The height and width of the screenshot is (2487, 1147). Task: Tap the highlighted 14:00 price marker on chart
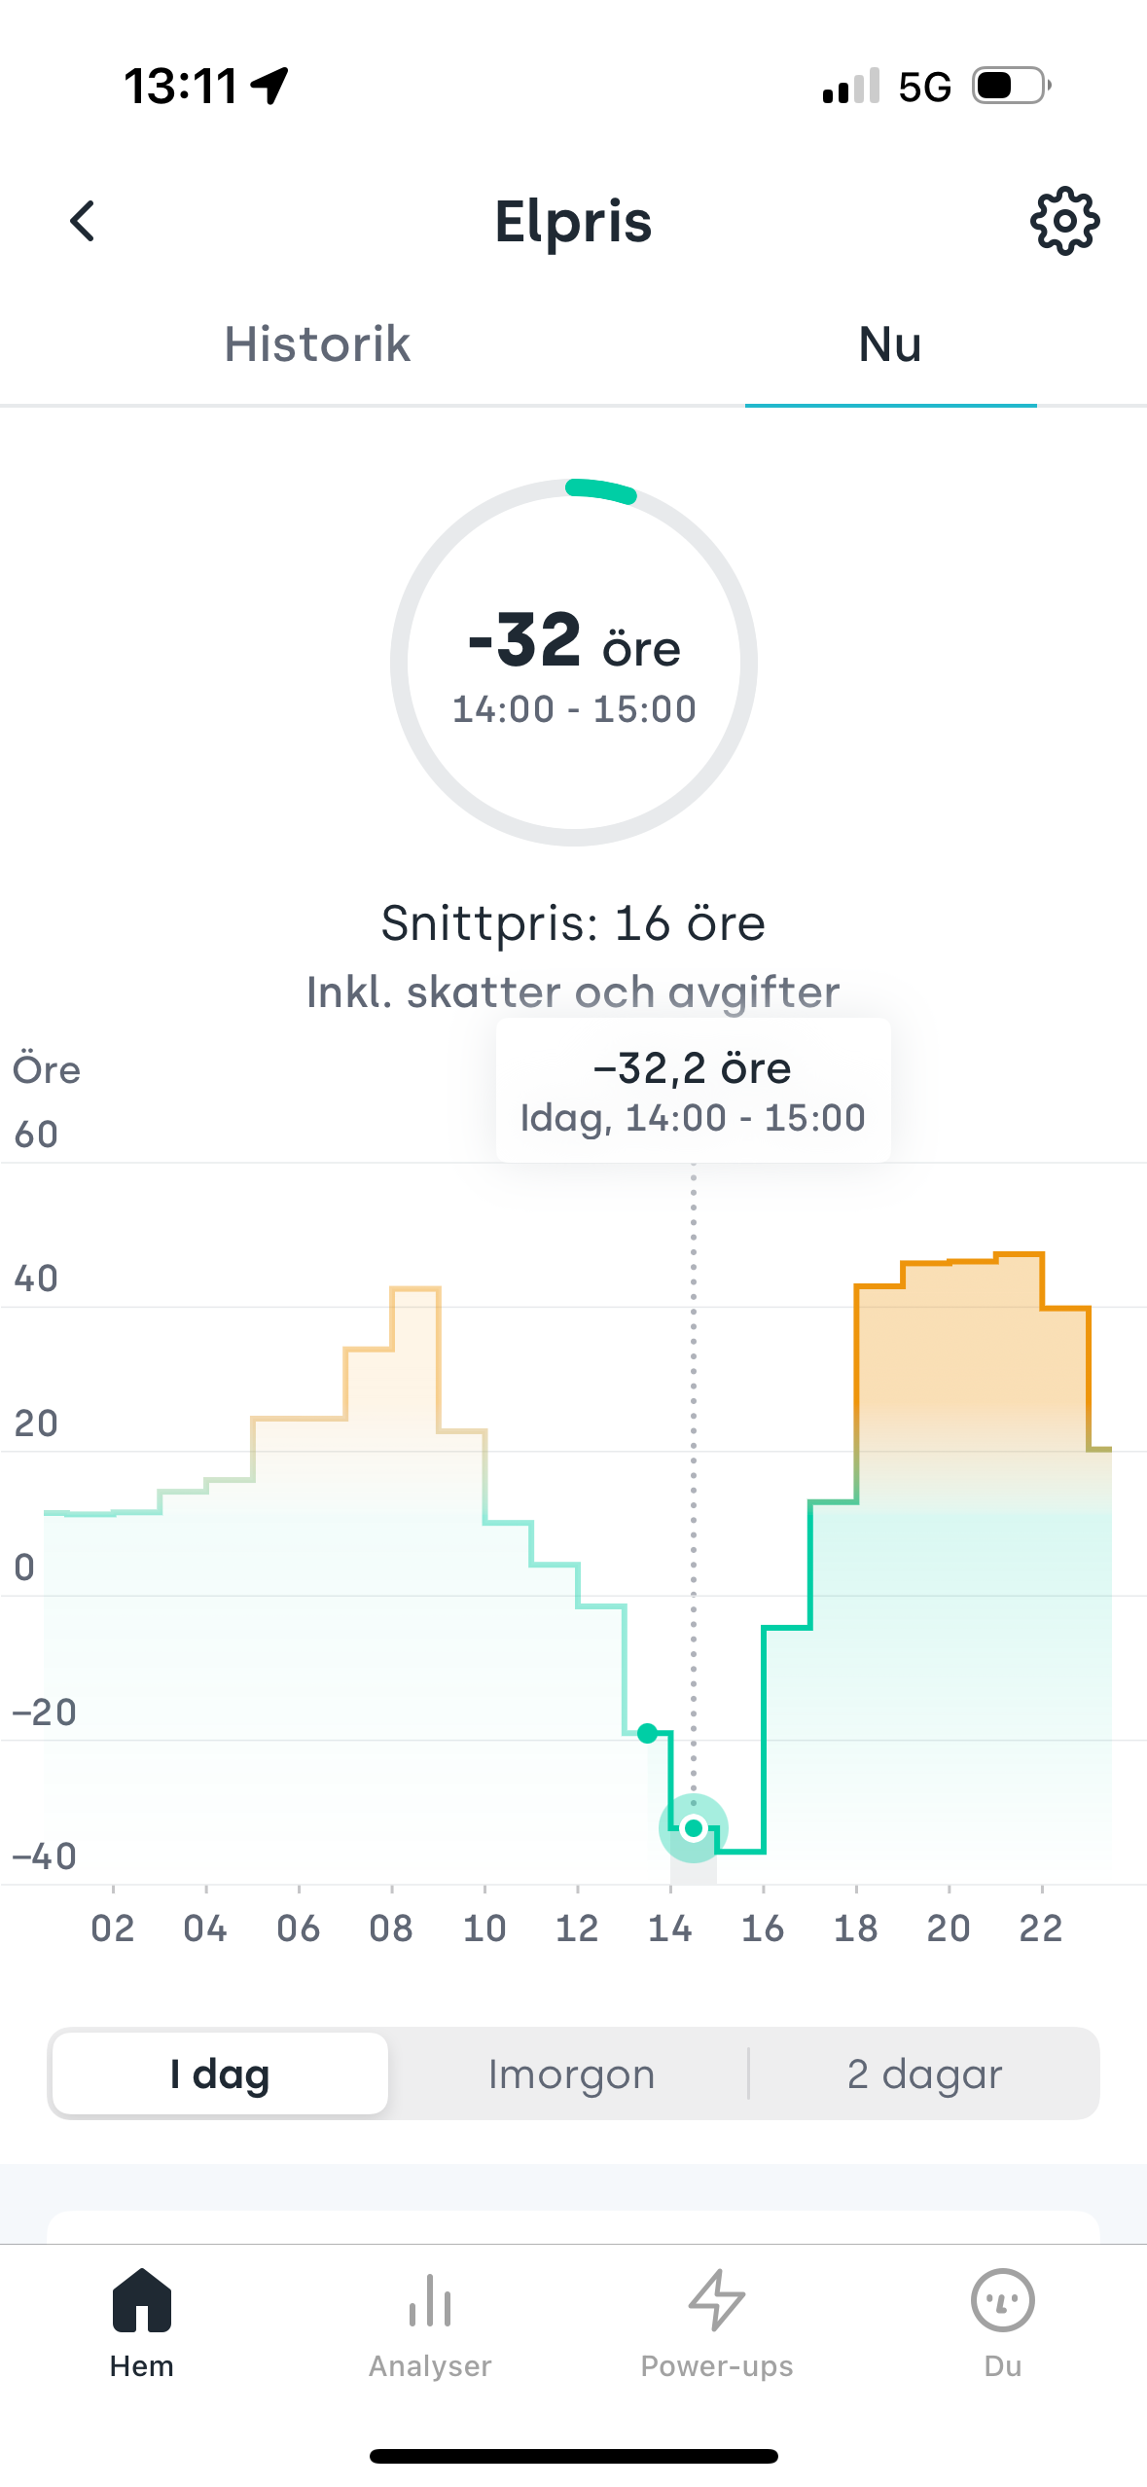[x=694, y=1828]
